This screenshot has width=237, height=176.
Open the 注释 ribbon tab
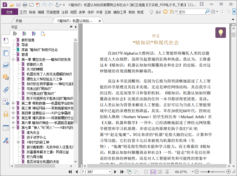tap(65, 12)
